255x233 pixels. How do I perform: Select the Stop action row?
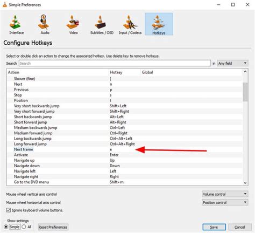tap(125, 95)
